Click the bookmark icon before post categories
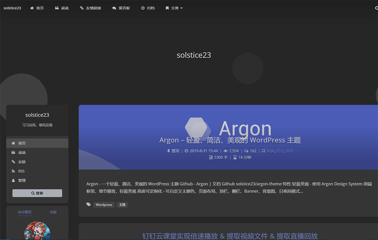Image resolution: width=378 pixels, height=240 pixels. (x=263, y=151)
